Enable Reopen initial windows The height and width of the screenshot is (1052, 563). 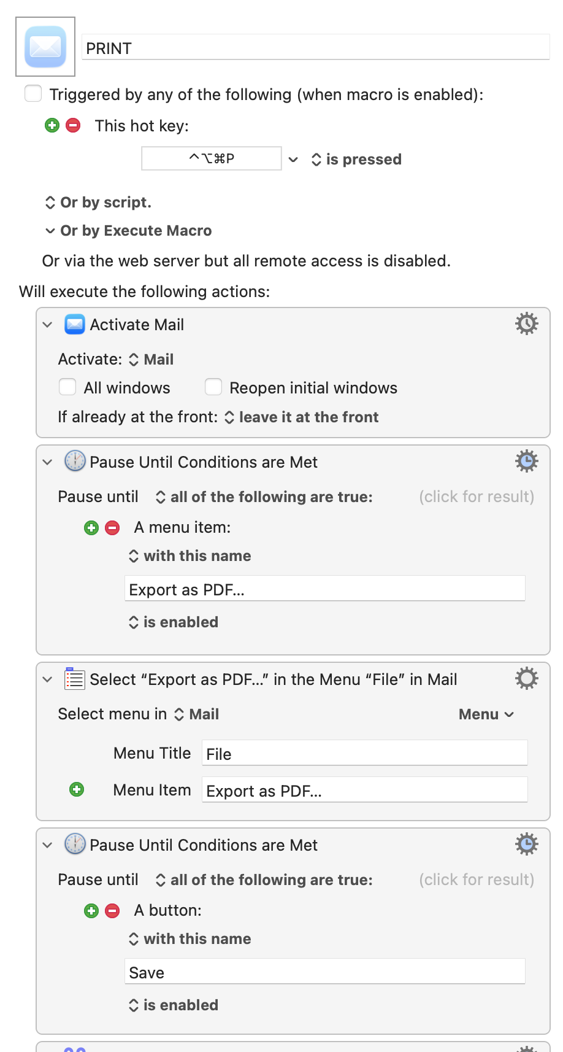coord(213,387)
